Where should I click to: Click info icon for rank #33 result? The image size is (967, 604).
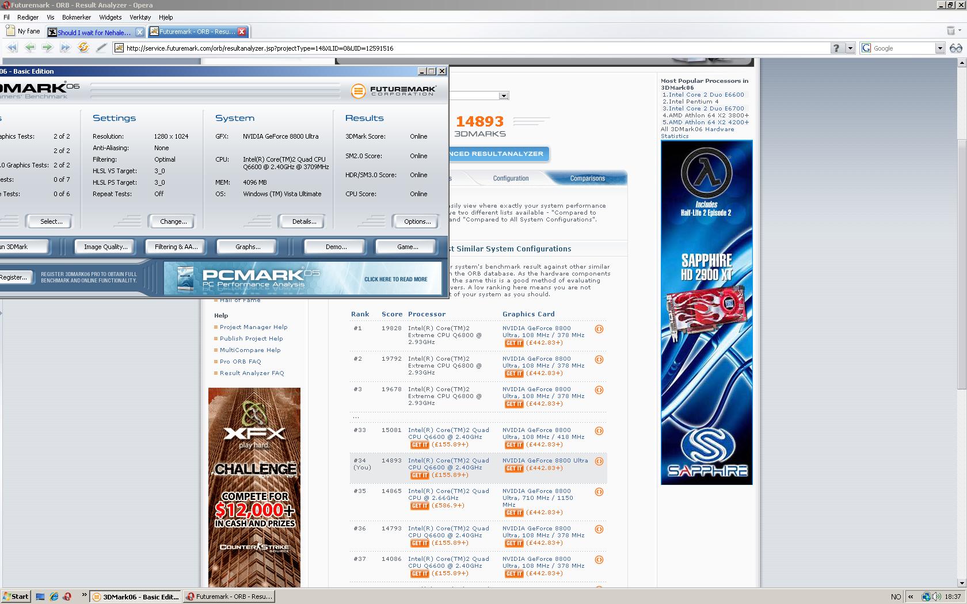(599, 431)
